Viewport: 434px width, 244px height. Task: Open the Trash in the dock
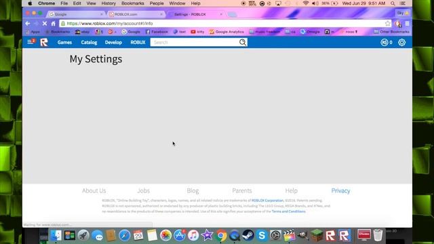pyautogui.click(x=378, y=235)
